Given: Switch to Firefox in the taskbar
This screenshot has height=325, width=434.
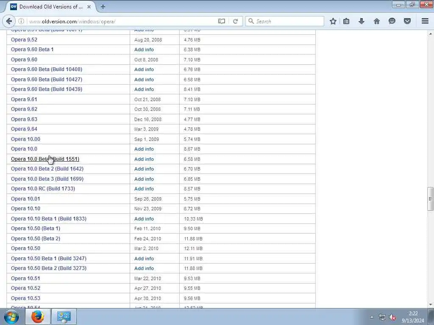Looking at the screenshot, I should click(38, 317).
